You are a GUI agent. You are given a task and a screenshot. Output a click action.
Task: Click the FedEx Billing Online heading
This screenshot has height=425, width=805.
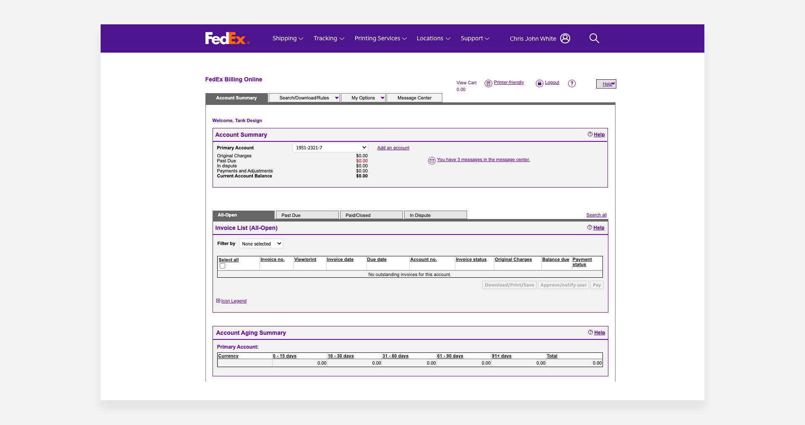[234, 79]
